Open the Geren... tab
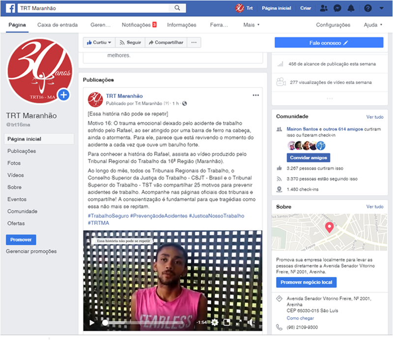The width and height of the screenshot is (393, 340). click(100, 25)
